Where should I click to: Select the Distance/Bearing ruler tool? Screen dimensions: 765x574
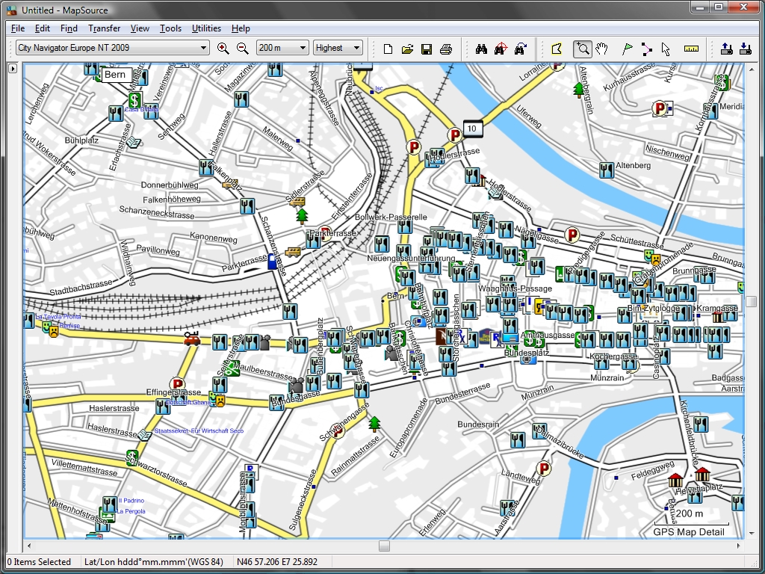691,49
